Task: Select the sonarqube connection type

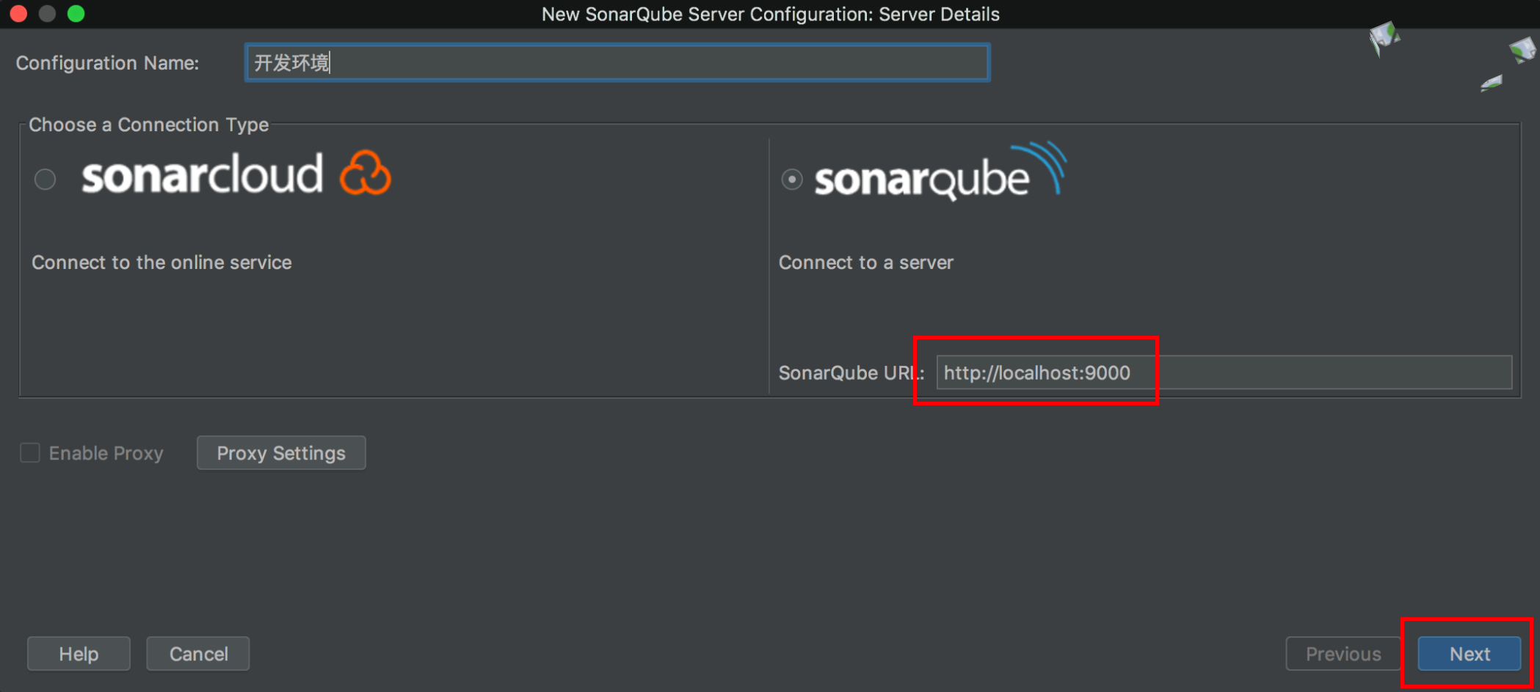Action: click(x=791, y=178)
